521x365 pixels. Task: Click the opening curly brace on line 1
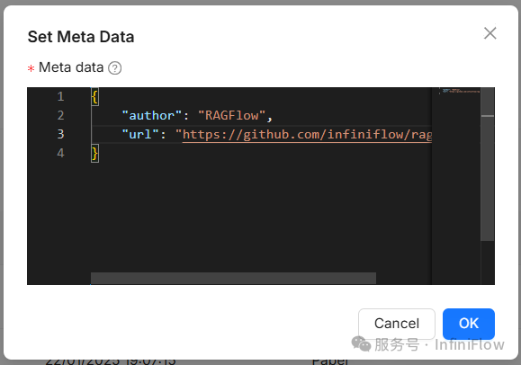[94, 97]
